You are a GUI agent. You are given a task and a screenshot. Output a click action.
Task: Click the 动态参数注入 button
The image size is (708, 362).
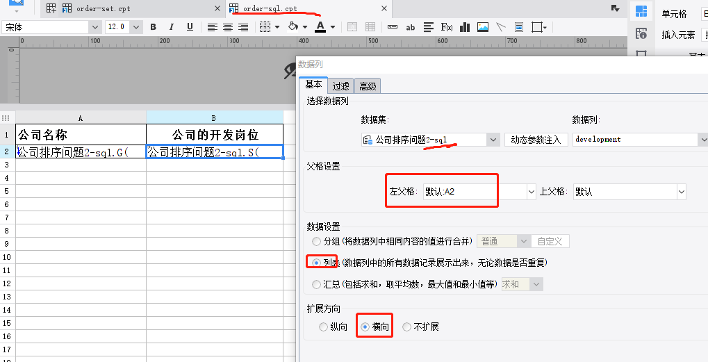coord(536,140)
